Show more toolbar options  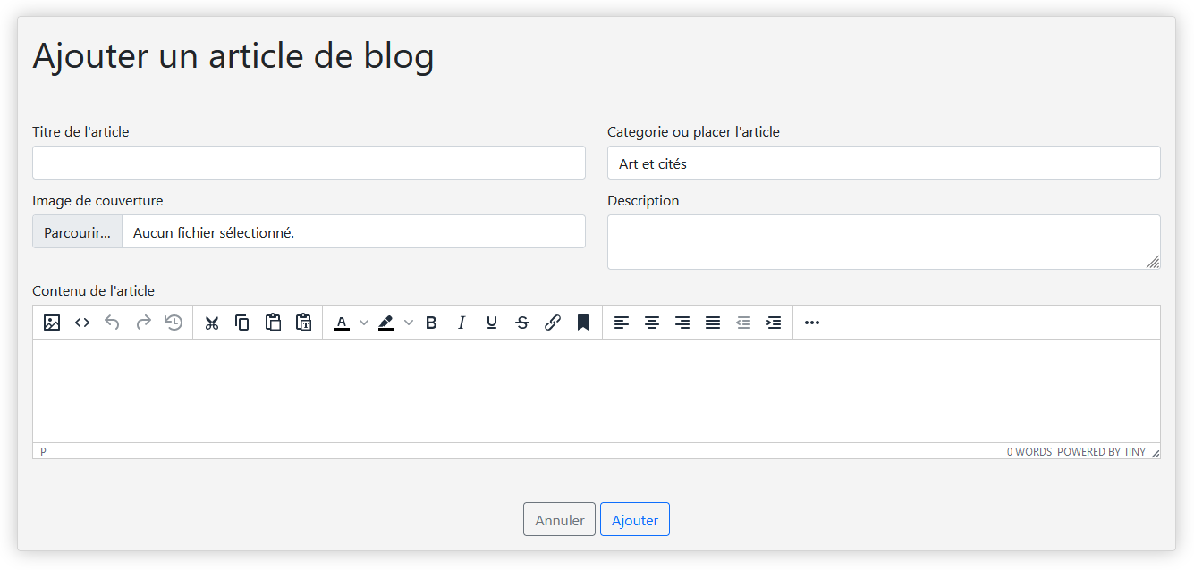pyautogui.click(x=812, y=323)
